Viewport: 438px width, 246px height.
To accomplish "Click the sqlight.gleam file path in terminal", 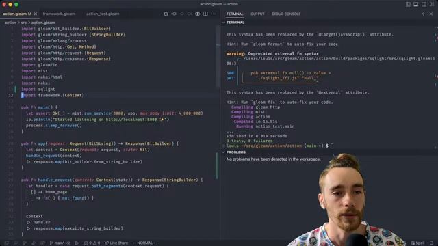I will pyautogui.click(x=339, y=59).
